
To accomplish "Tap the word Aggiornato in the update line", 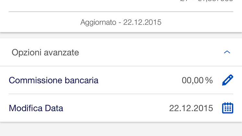I will (98, 22).
